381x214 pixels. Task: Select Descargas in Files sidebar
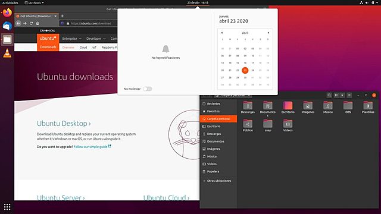(218, 134)
